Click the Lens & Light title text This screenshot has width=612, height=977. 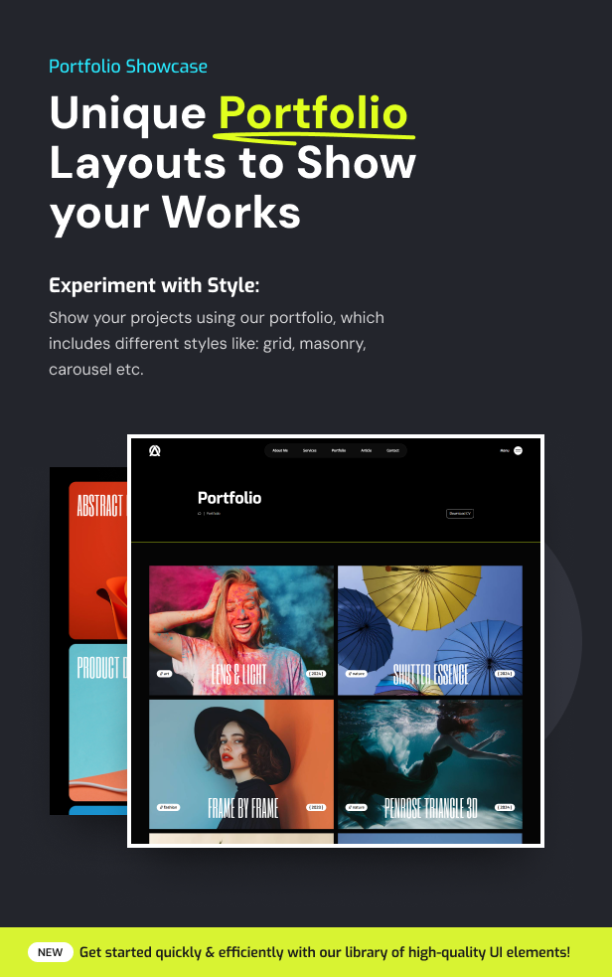238,674
